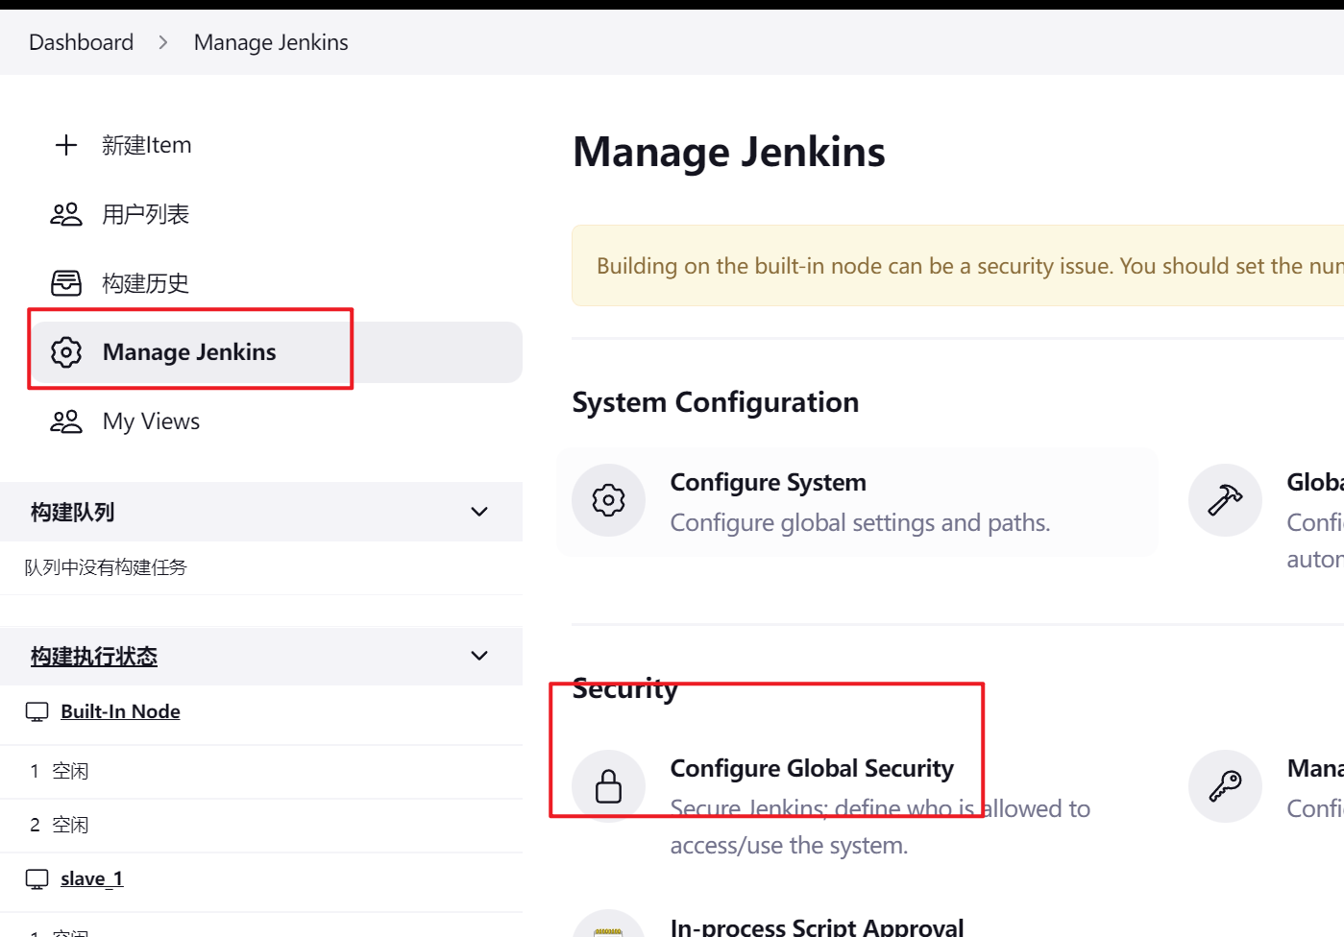Click the 队列中没有构建任务 message
Image resolution: width=1344 pixels, height=937 pixels.
click(106, 567)
